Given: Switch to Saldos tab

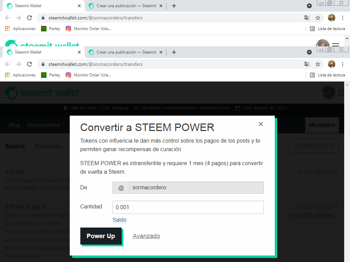Looking at the screenshot, I should (x=15, y=146).
